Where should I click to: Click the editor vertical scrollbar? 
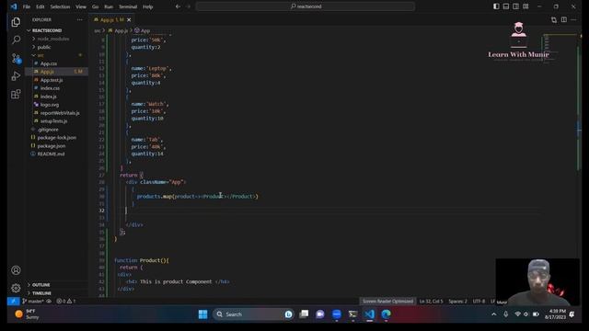pyautogui.click(x=579, y=165)
